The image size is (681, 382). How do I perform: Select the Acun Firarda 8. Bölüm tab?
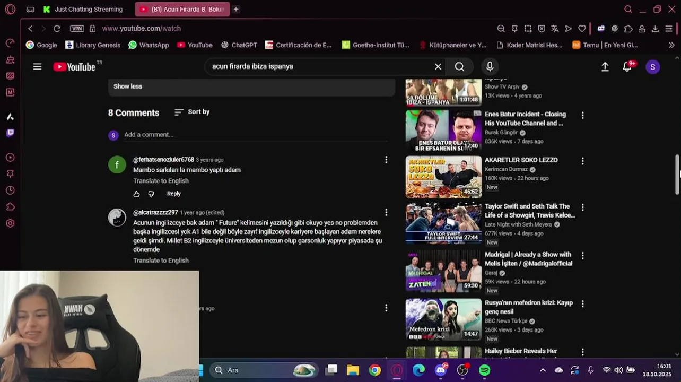pos(182,9)
